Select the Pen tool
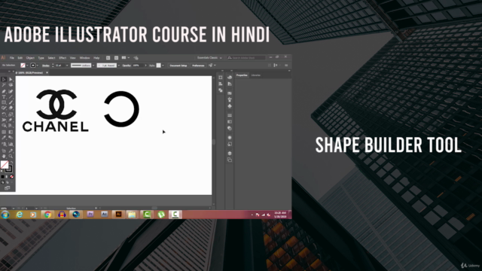This screenshot has width=482, height=271. pos(4,91)
